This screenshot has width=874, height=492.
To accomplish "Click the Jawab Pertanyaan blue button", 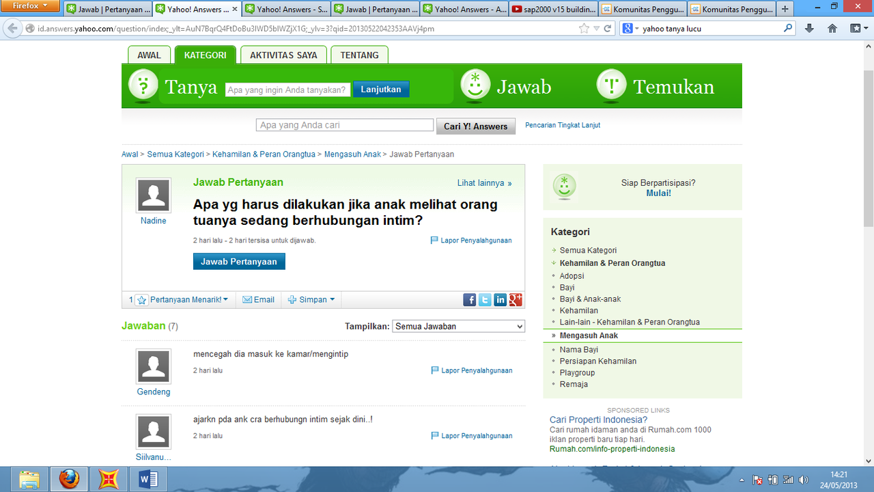I will [239, 262].
